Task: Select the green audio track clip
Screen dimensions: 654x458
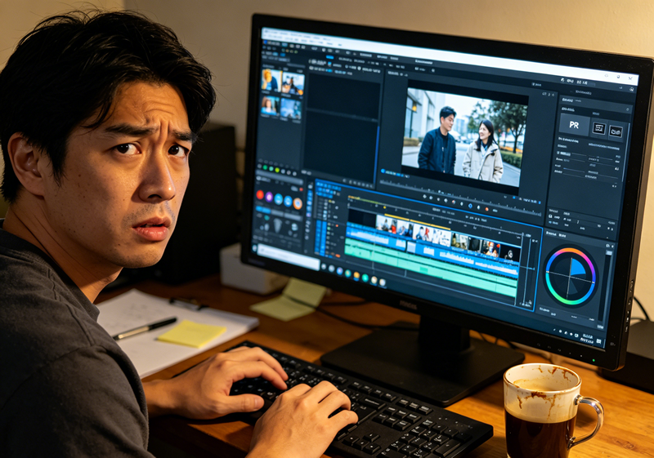Action: pos(431,268)
